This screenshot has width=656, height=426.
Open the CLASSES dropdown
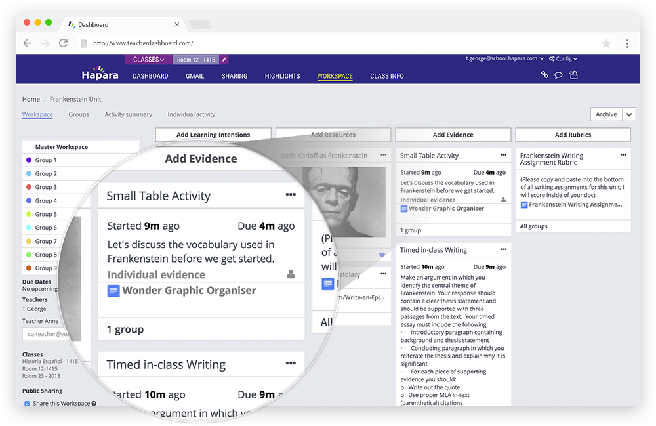148,60
